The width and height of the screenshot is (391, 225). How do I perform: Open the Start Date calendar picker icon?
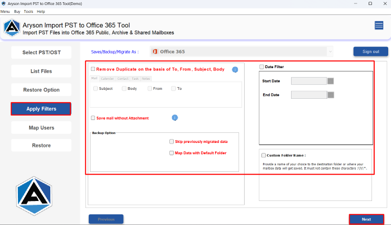(x=331, y=81)
